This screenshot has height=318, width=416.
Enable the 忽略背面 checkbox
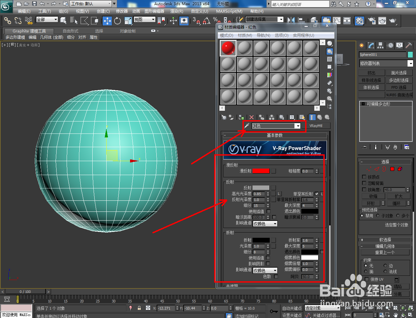coord(364,183)
